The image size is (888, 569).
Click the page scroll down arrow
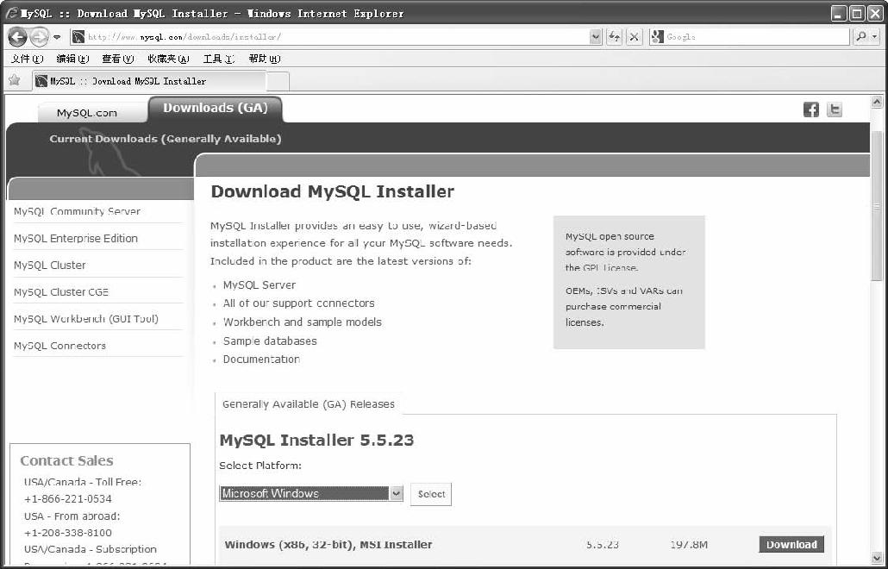click(x=877, y=557)
